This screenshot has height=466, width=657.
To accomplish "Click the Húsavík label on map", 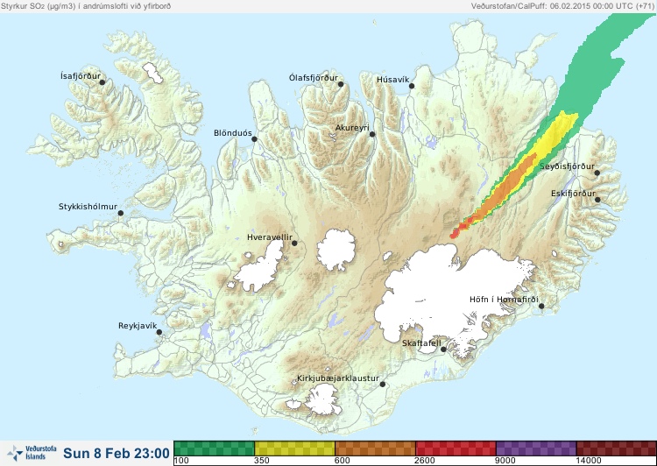I will point(392,80).
